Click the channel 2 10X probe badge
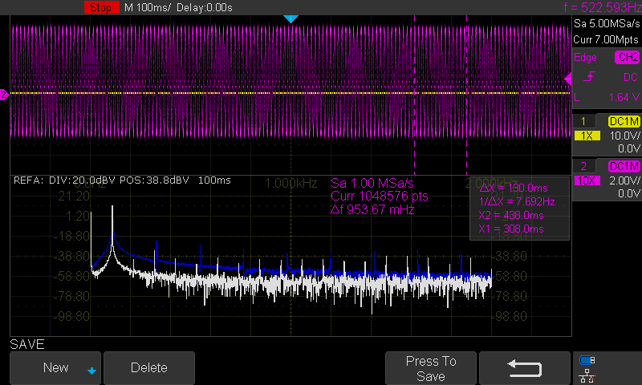The width and height of the screenshot is (642, 385). click(x=587, y=180)
